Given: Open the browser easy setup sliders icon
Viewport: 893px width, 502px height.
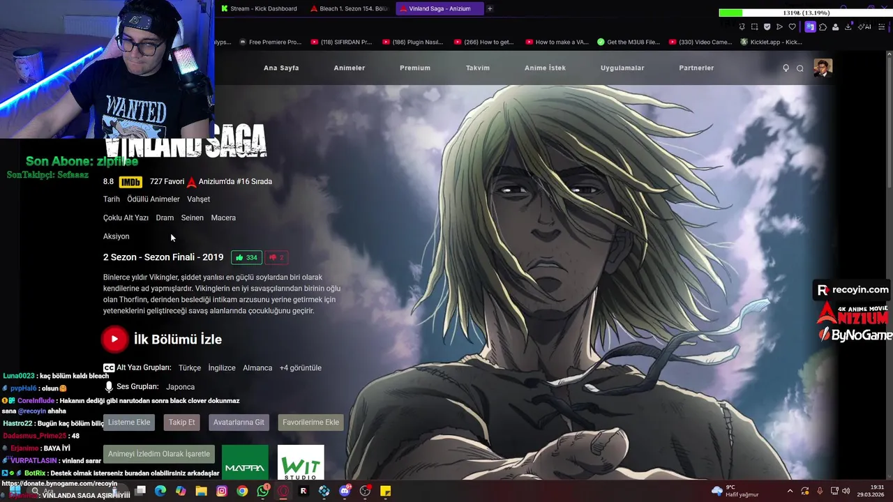Looking at the screenshot, I should [x=880, y=26].
